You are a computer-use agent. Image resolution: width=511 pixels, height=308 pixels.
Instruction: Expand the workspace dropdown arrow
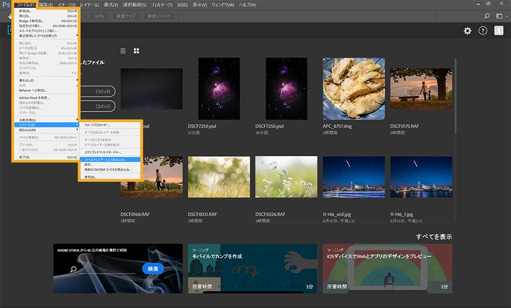coord(507,16)
